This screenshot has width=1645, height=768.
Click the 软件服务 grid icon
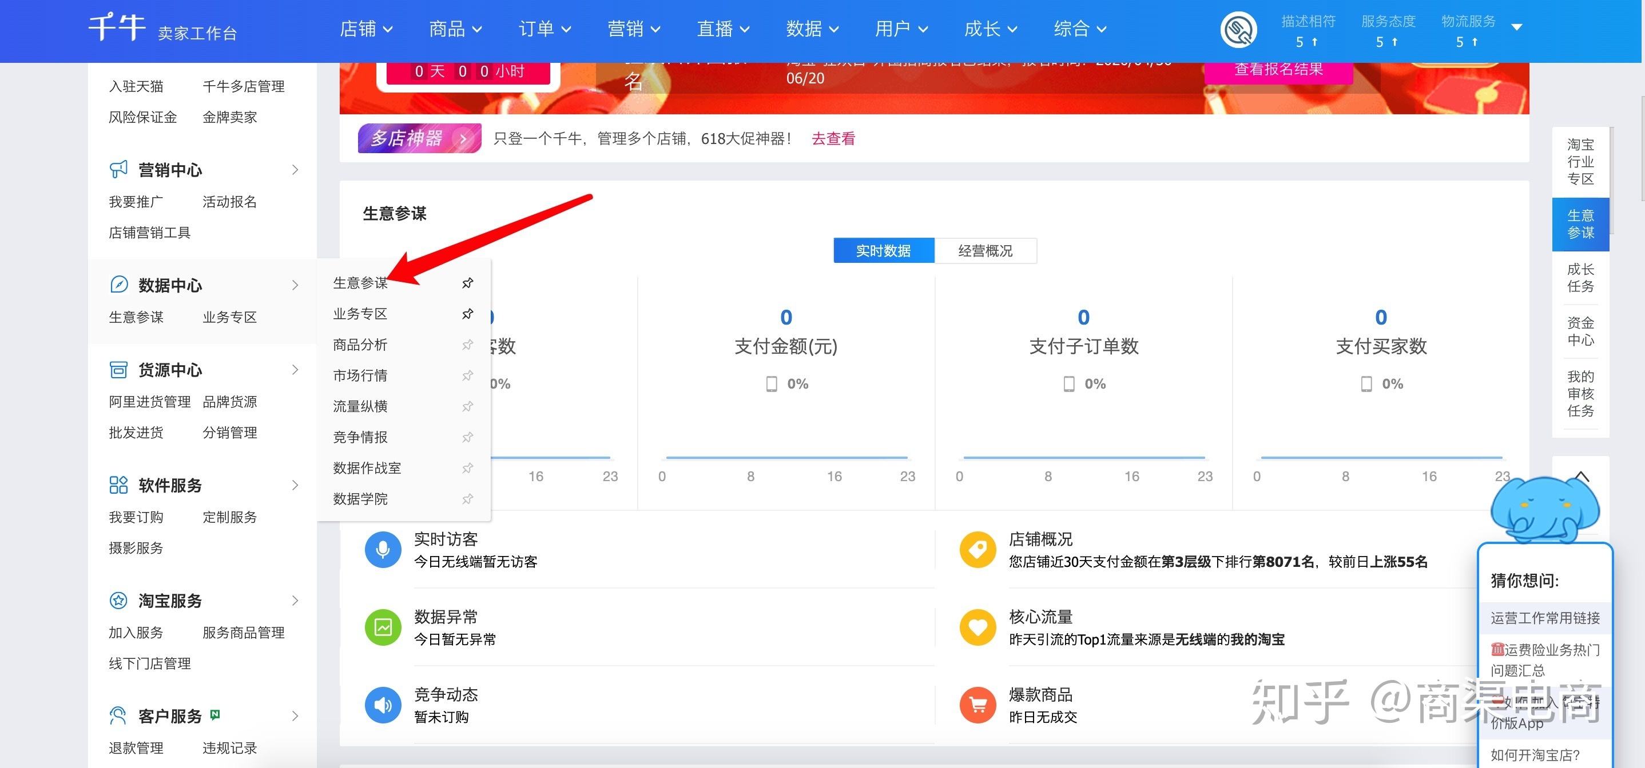119,485
